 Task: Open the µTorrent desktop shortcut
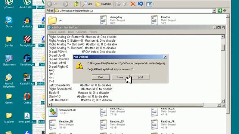[9, 4]
